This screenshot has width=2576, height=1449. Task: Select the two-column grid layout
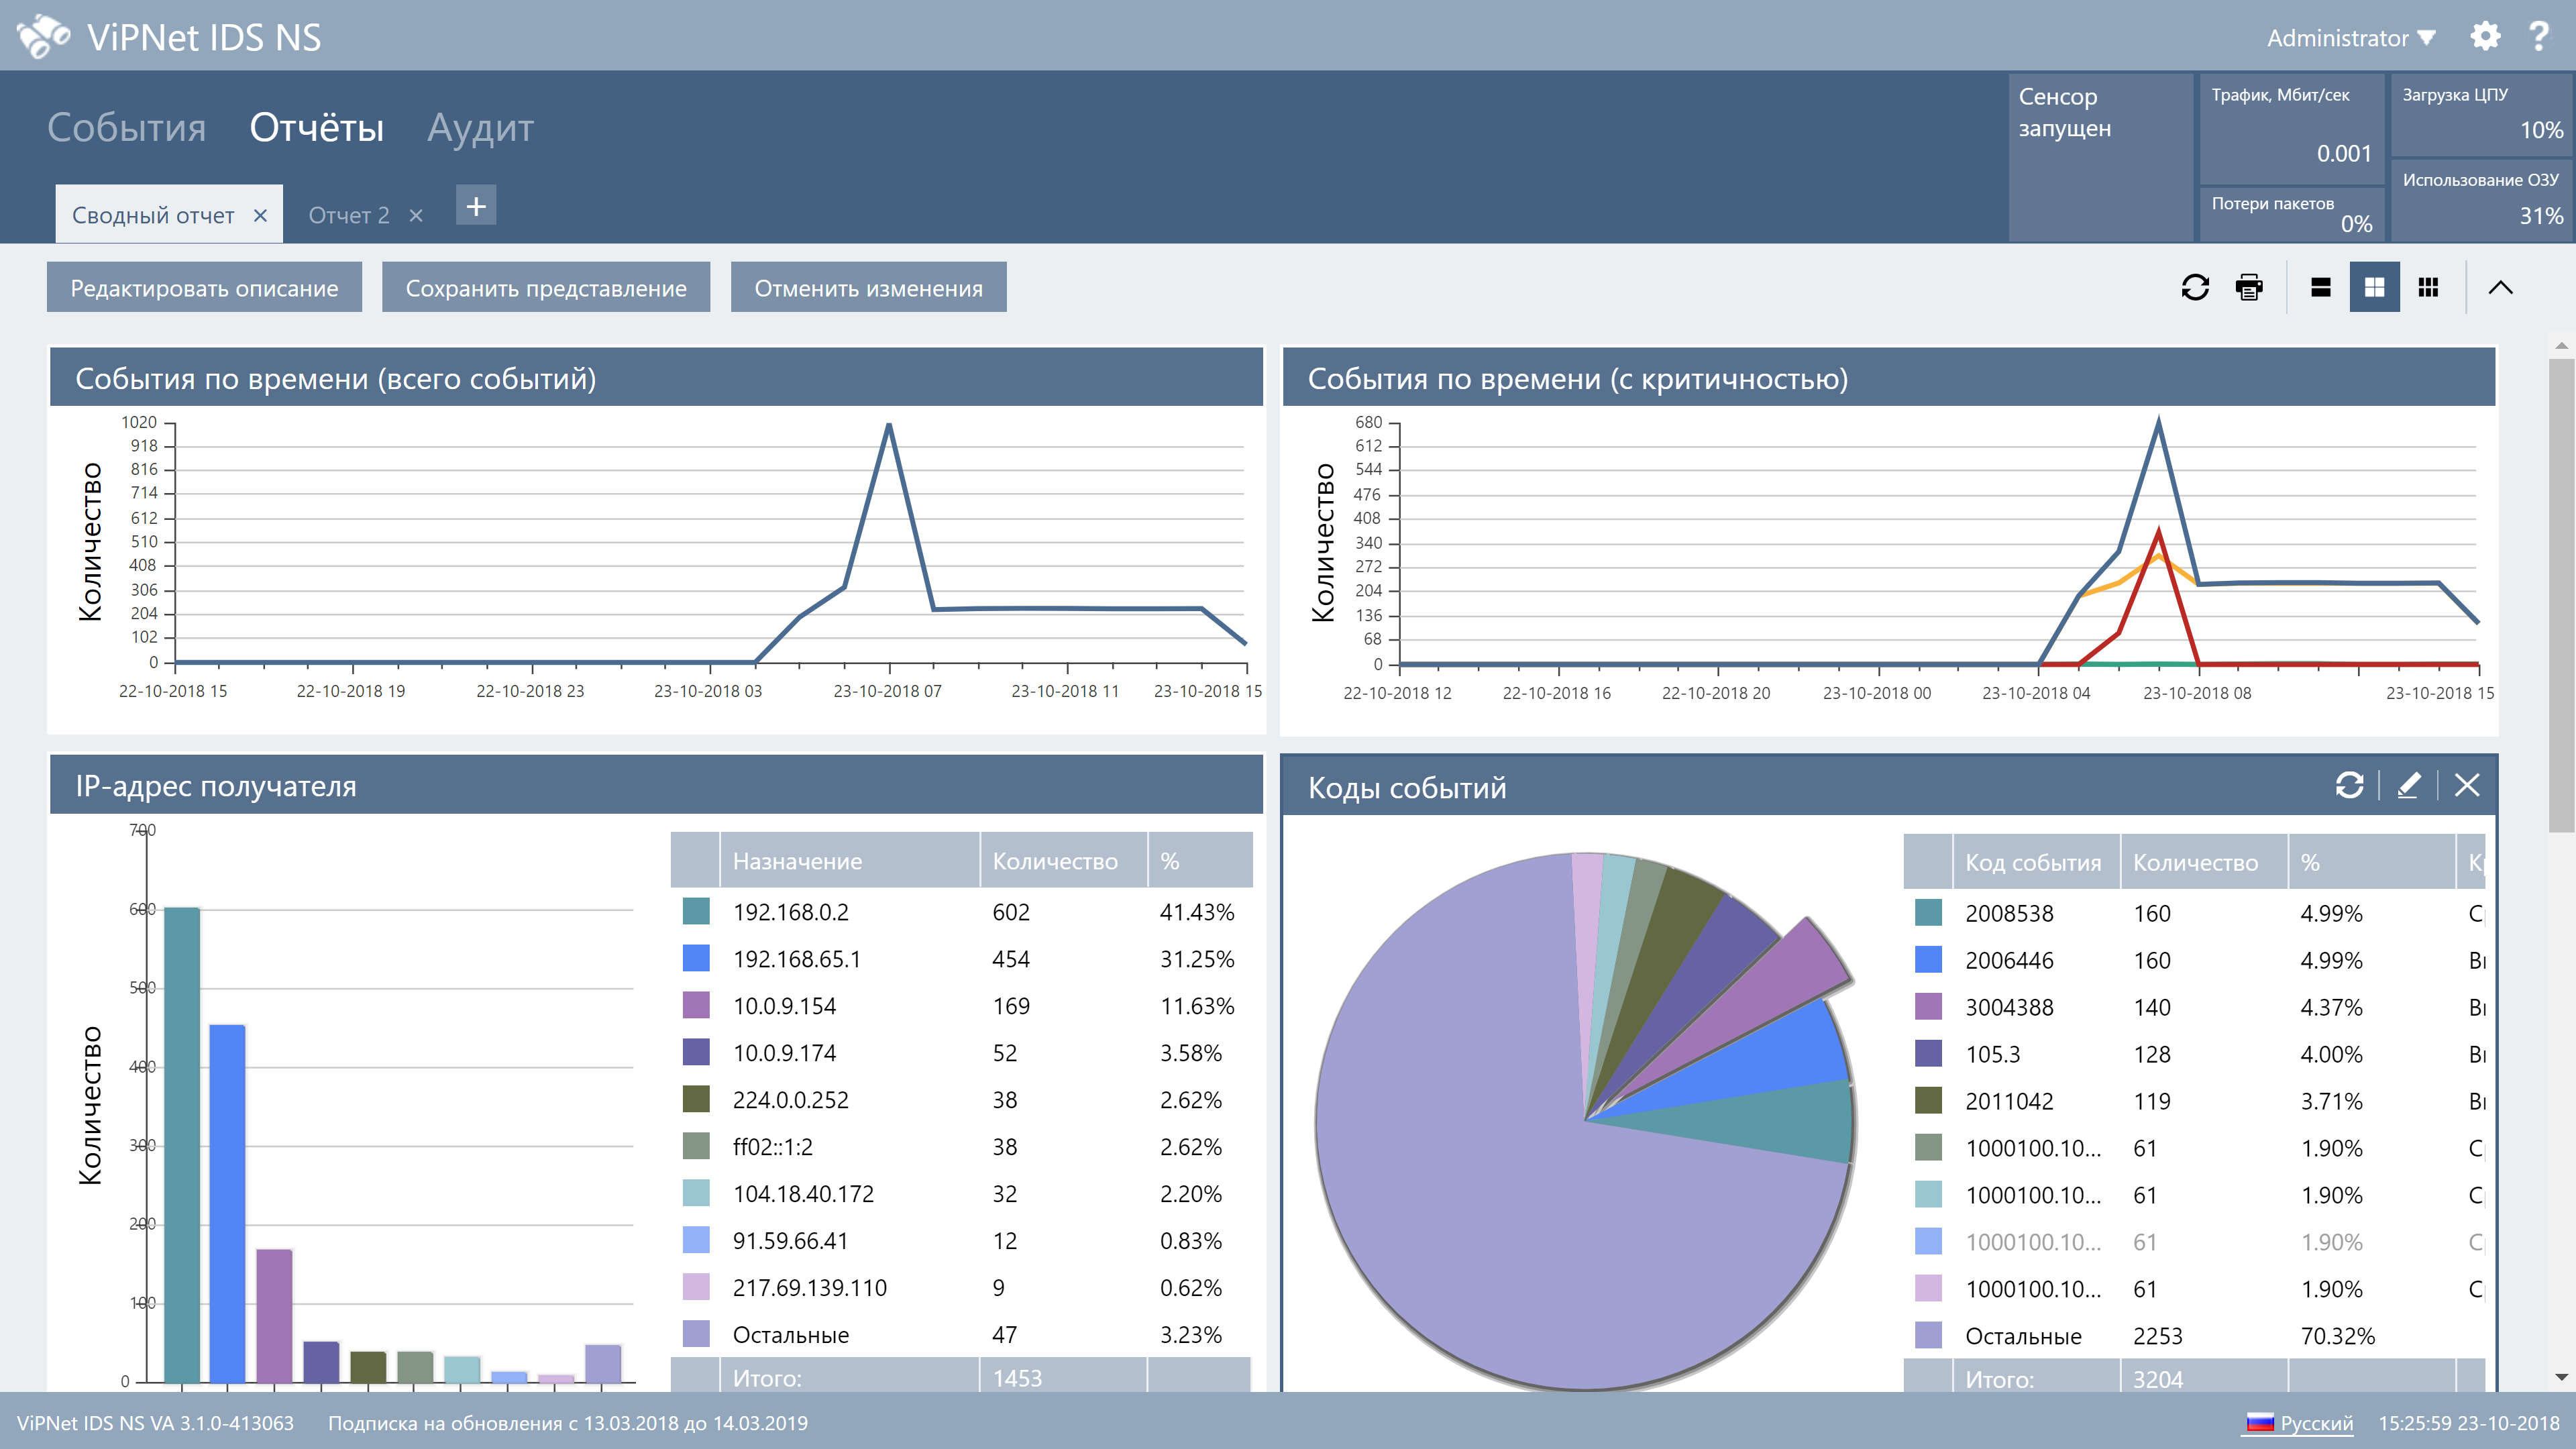2374,288
